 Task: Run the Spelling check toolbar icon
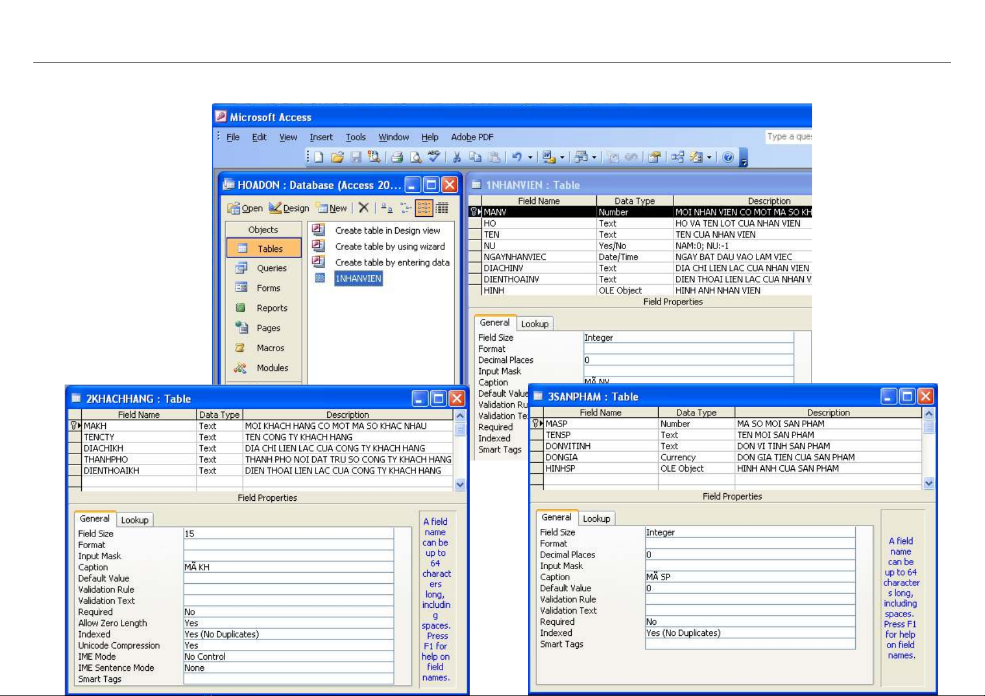[434, 157]
